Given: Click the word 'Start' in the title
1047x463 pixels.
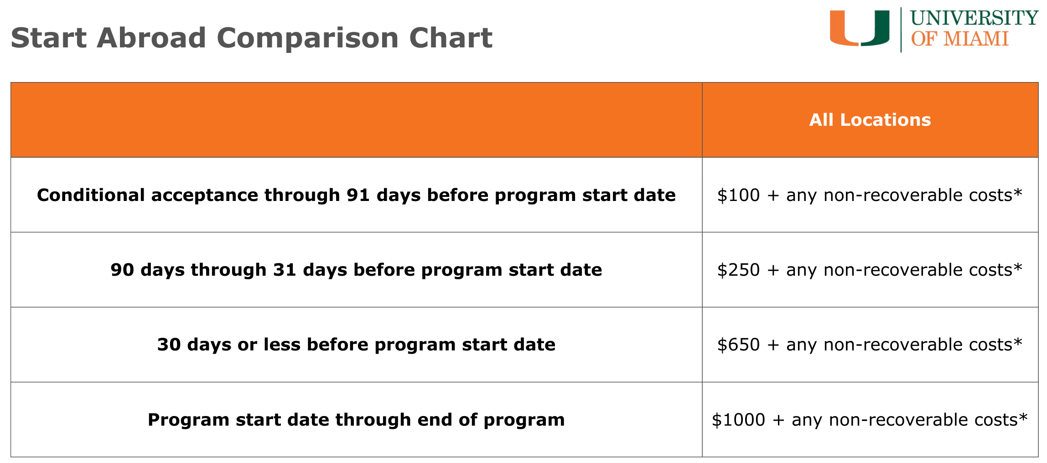Looking at the screenshot, I should 48,37.
